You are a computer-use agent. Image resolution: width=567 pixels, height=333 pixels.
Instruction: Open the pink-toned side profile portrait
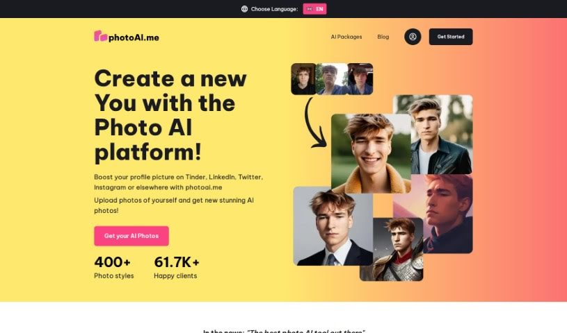click(x=447, y=214)
